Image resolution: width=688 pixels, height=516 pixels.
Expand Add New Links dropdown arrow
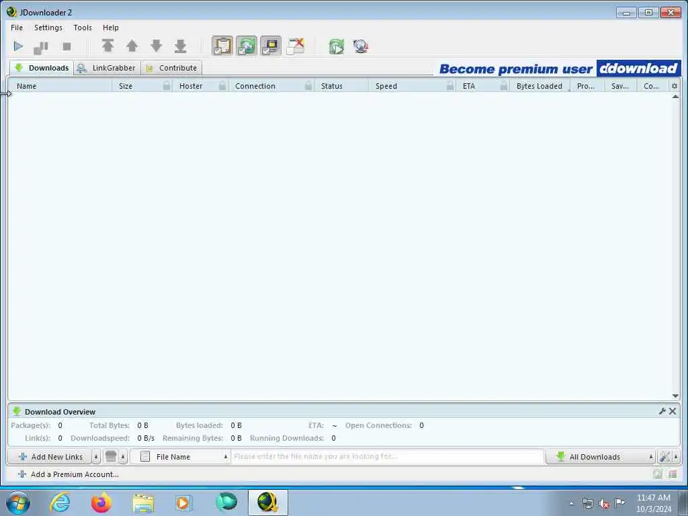96,457
